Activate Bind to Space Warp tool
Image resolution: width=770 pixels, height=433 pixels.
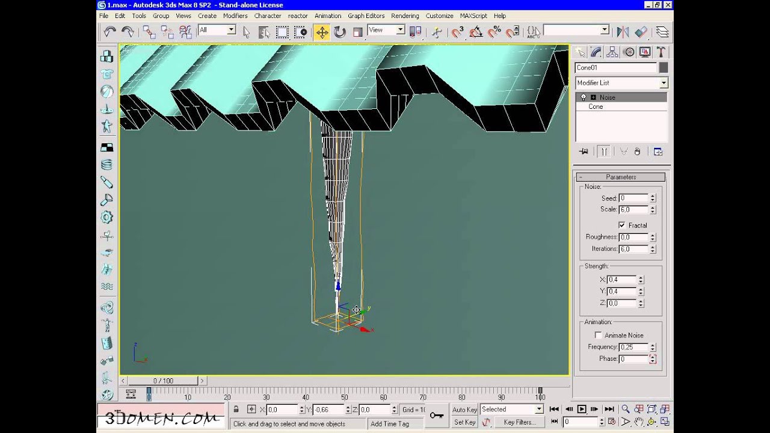point(186,32)
